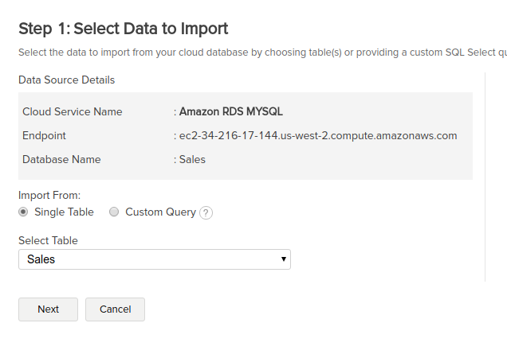Click the 'Database Name' field label

pos(61,159)
